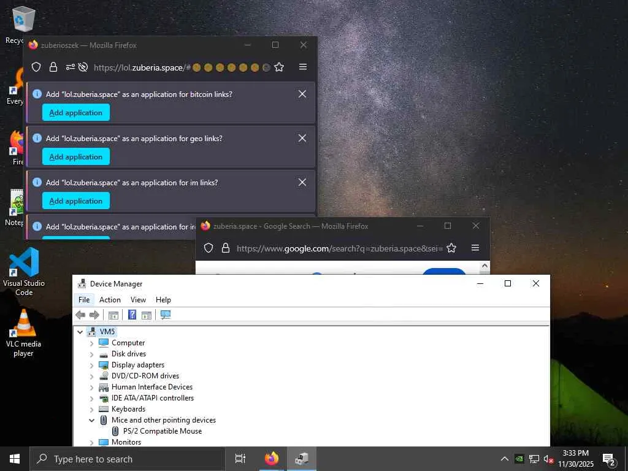Add application for im links
Viewport: 628px width, 471px height.
[x=75, y=201]
